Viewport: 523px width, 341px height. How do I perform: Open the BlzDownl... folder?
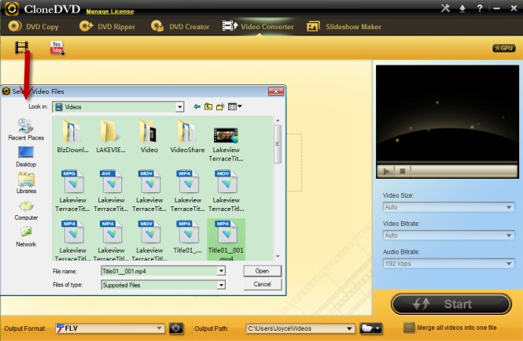click(72, 136)
